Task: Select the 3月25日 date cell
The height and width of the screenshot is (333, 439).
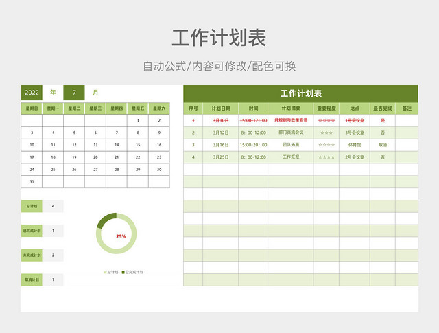Action: (x=221, y=157)
